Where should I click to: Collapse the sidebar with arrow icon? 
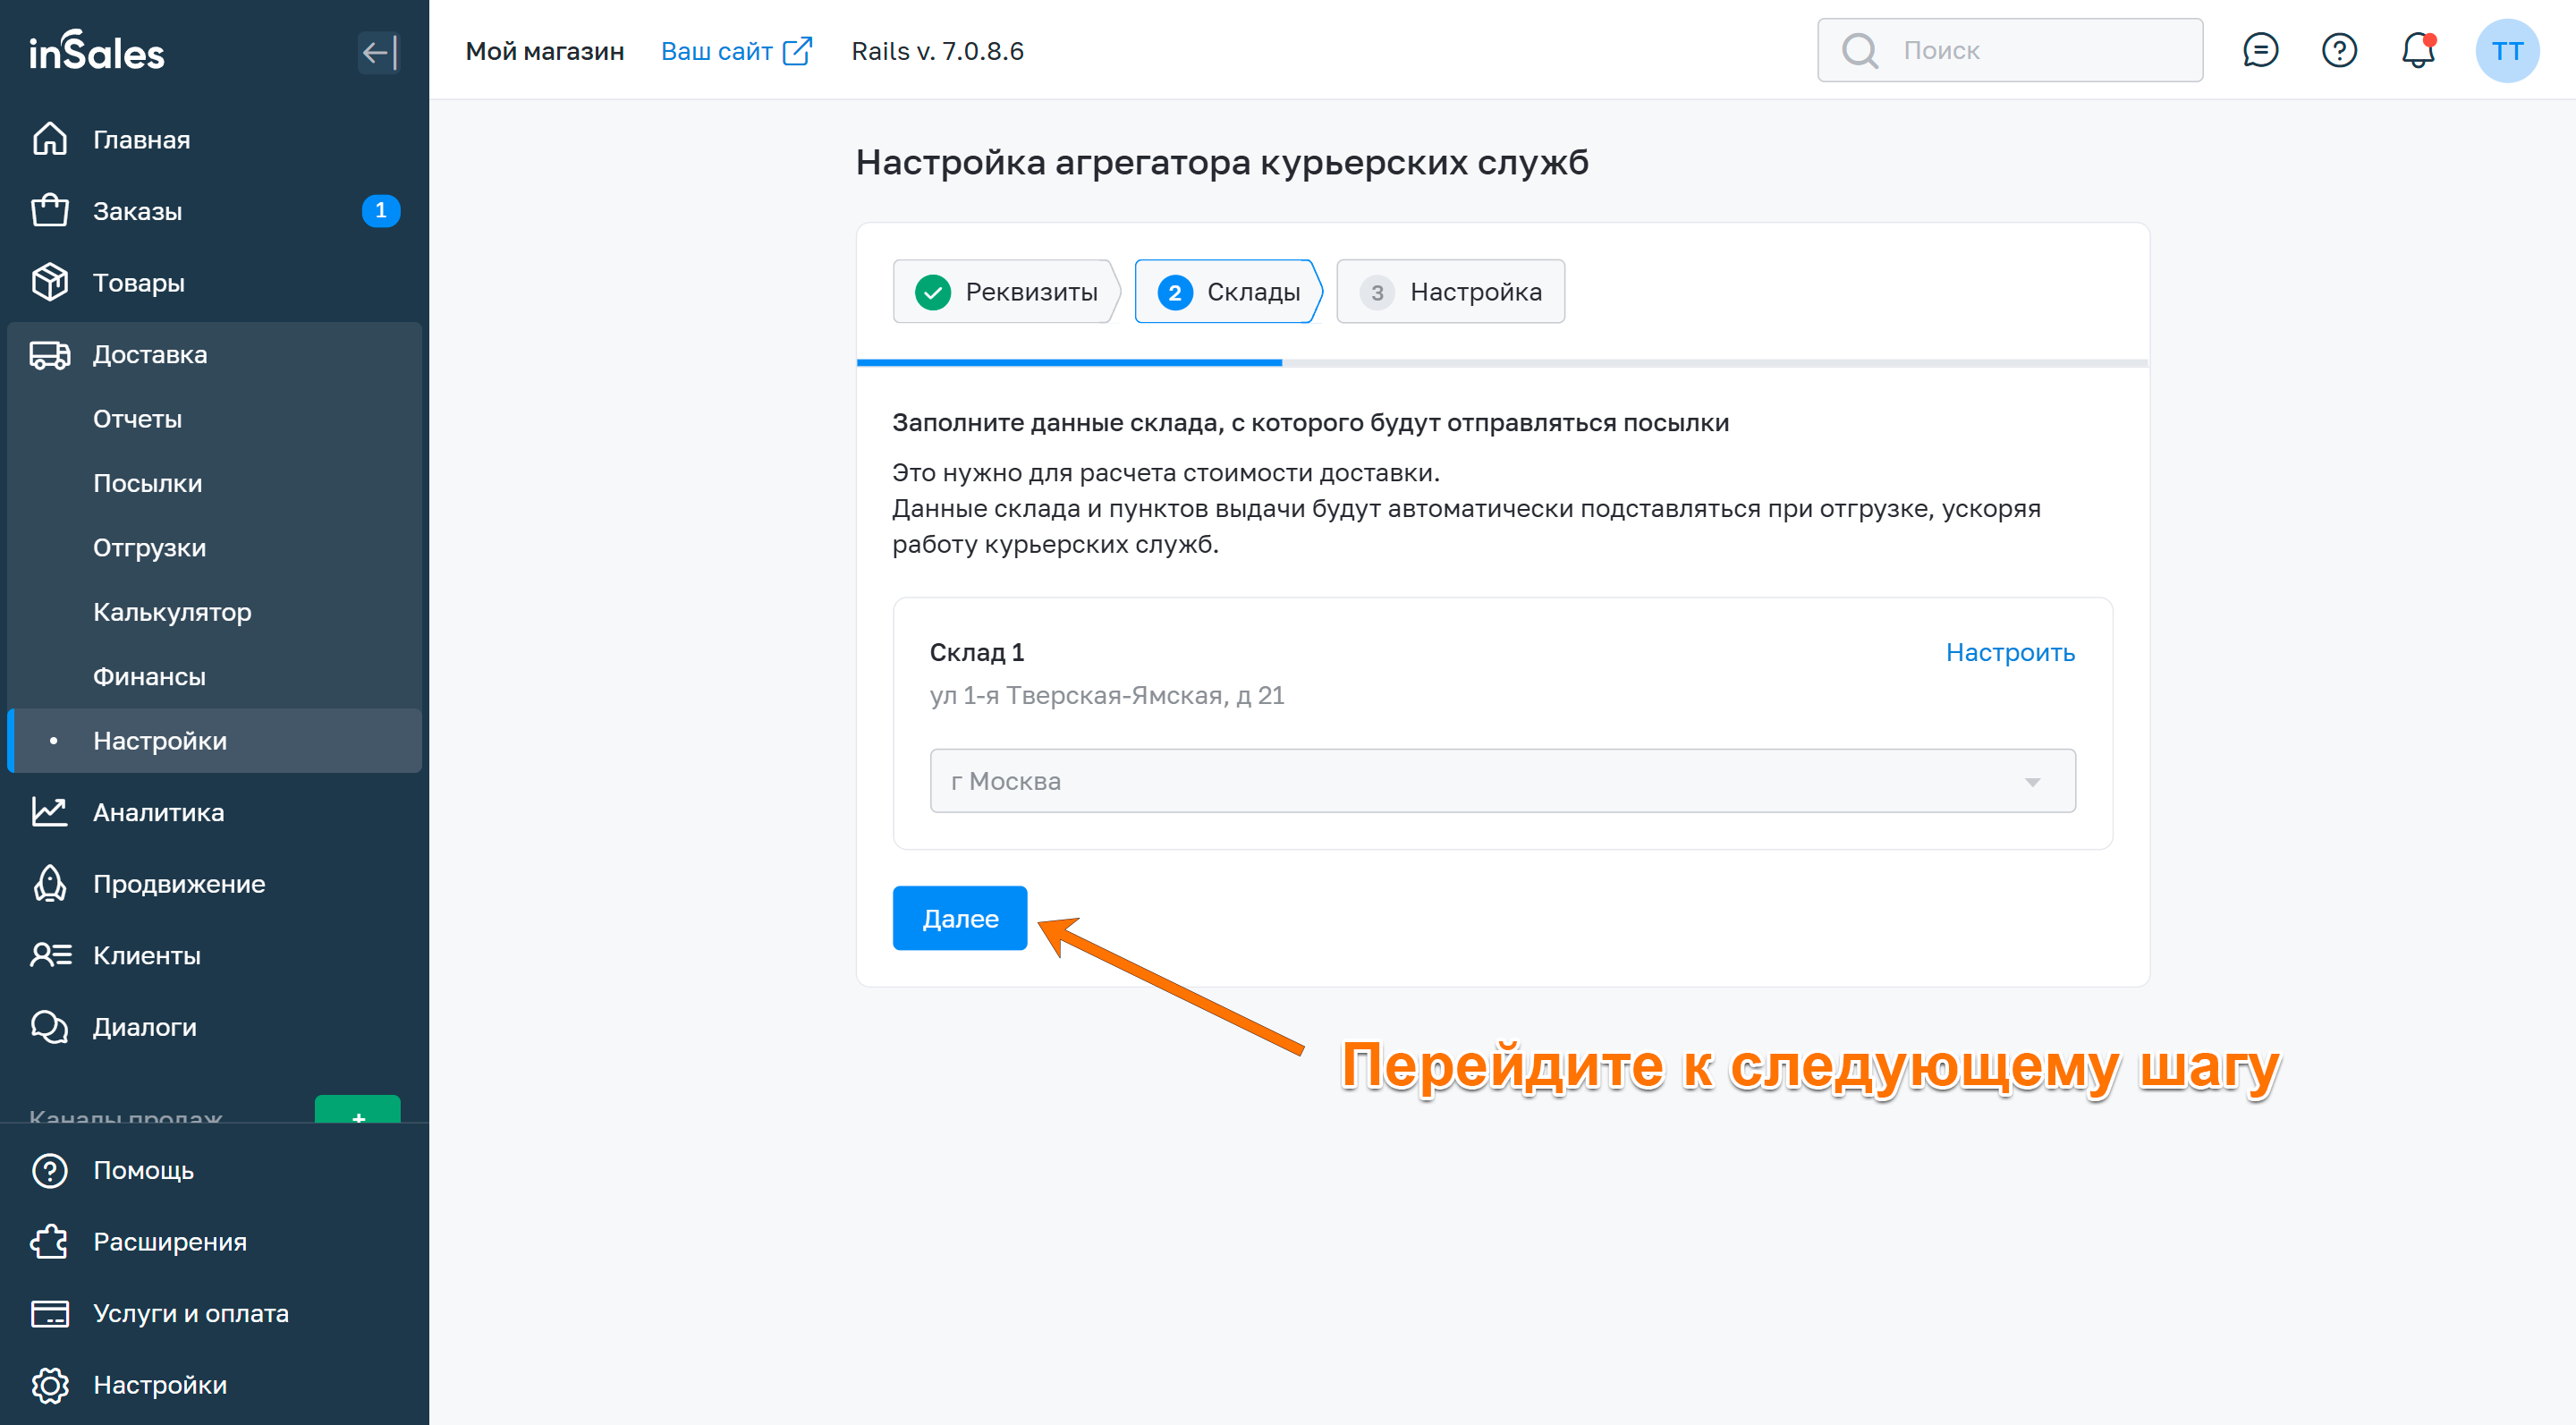[x=378, y=52]
